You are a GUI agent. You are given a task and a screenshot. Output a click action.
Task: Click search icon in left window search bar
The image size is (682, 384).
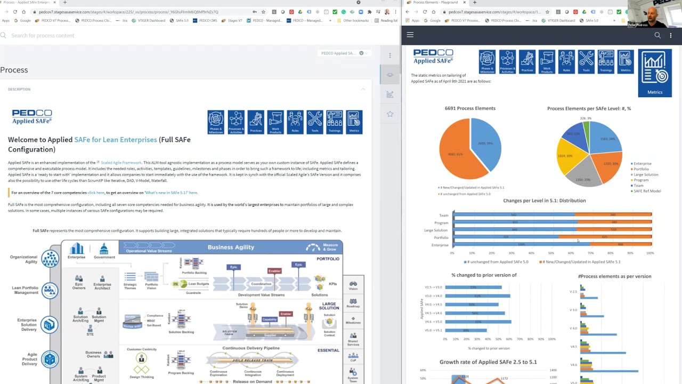click(x=3, y=35)
